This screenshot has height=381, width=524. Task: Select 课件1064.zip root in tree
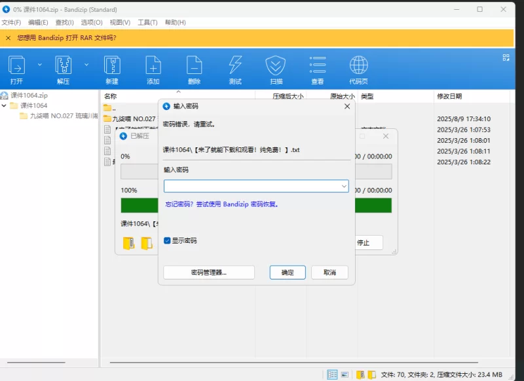29,95
